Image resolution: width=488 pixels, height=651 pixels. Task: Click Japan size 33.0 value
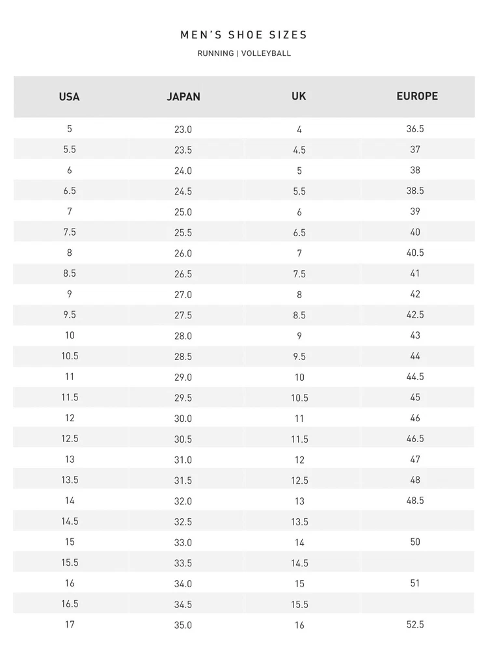(x=183, y=542)
